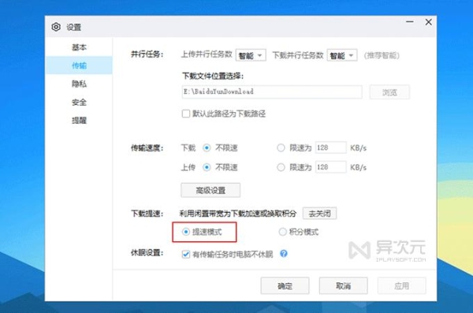The width and height of the screenshot is (473, 313).
Task: Click the settings gear icon in title bar
Action: [x=56, y=27]
